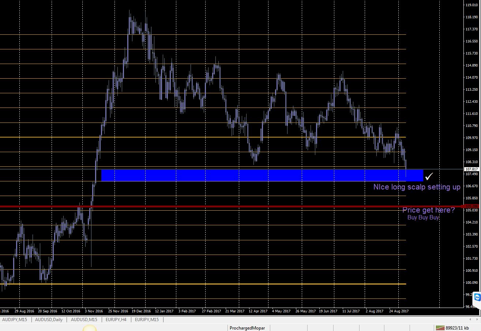Click the 109.150 price scale label
Screen dimensions: 481x331
coord(472,150)
